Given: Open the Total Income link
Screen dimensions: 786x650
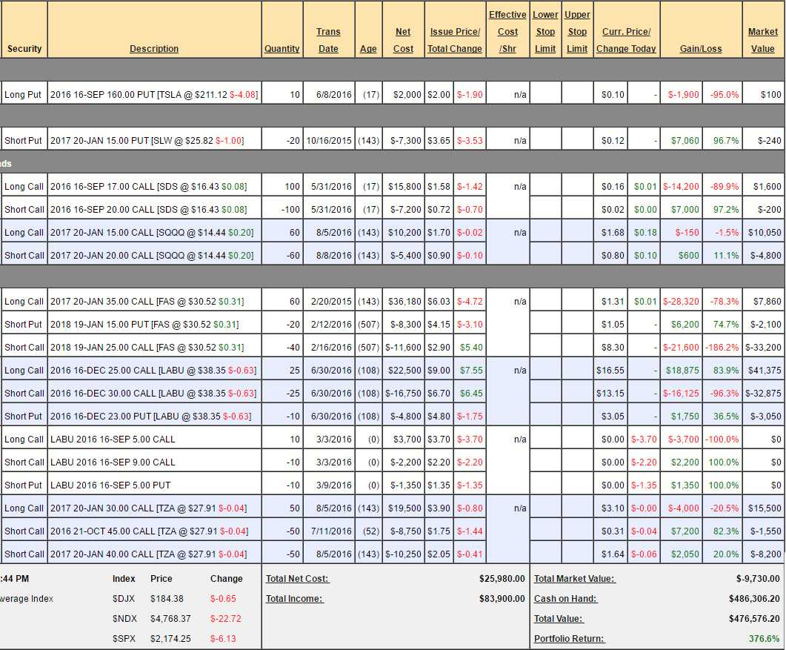Looking at the screenshot, I should point(294,599).
